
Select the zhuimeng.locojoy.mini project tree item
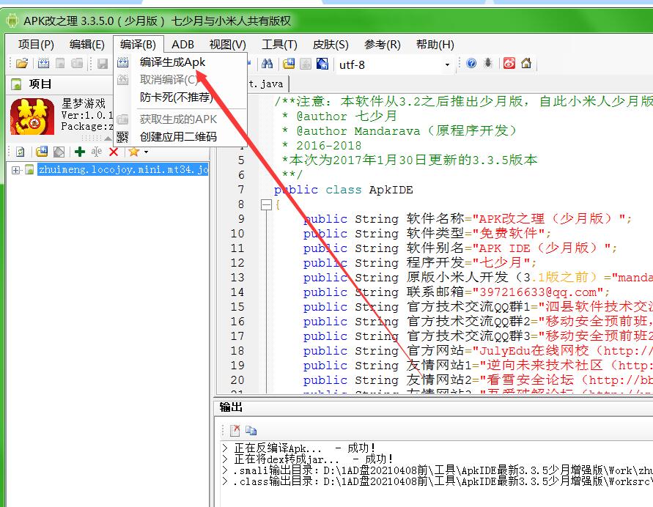click(x=123, y=170)
